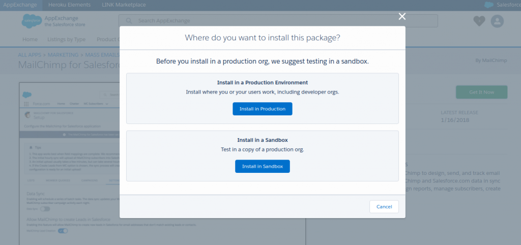Open the user profile avatar icon
The height and width of the screenshot is (245, 521).
point(498,21)
